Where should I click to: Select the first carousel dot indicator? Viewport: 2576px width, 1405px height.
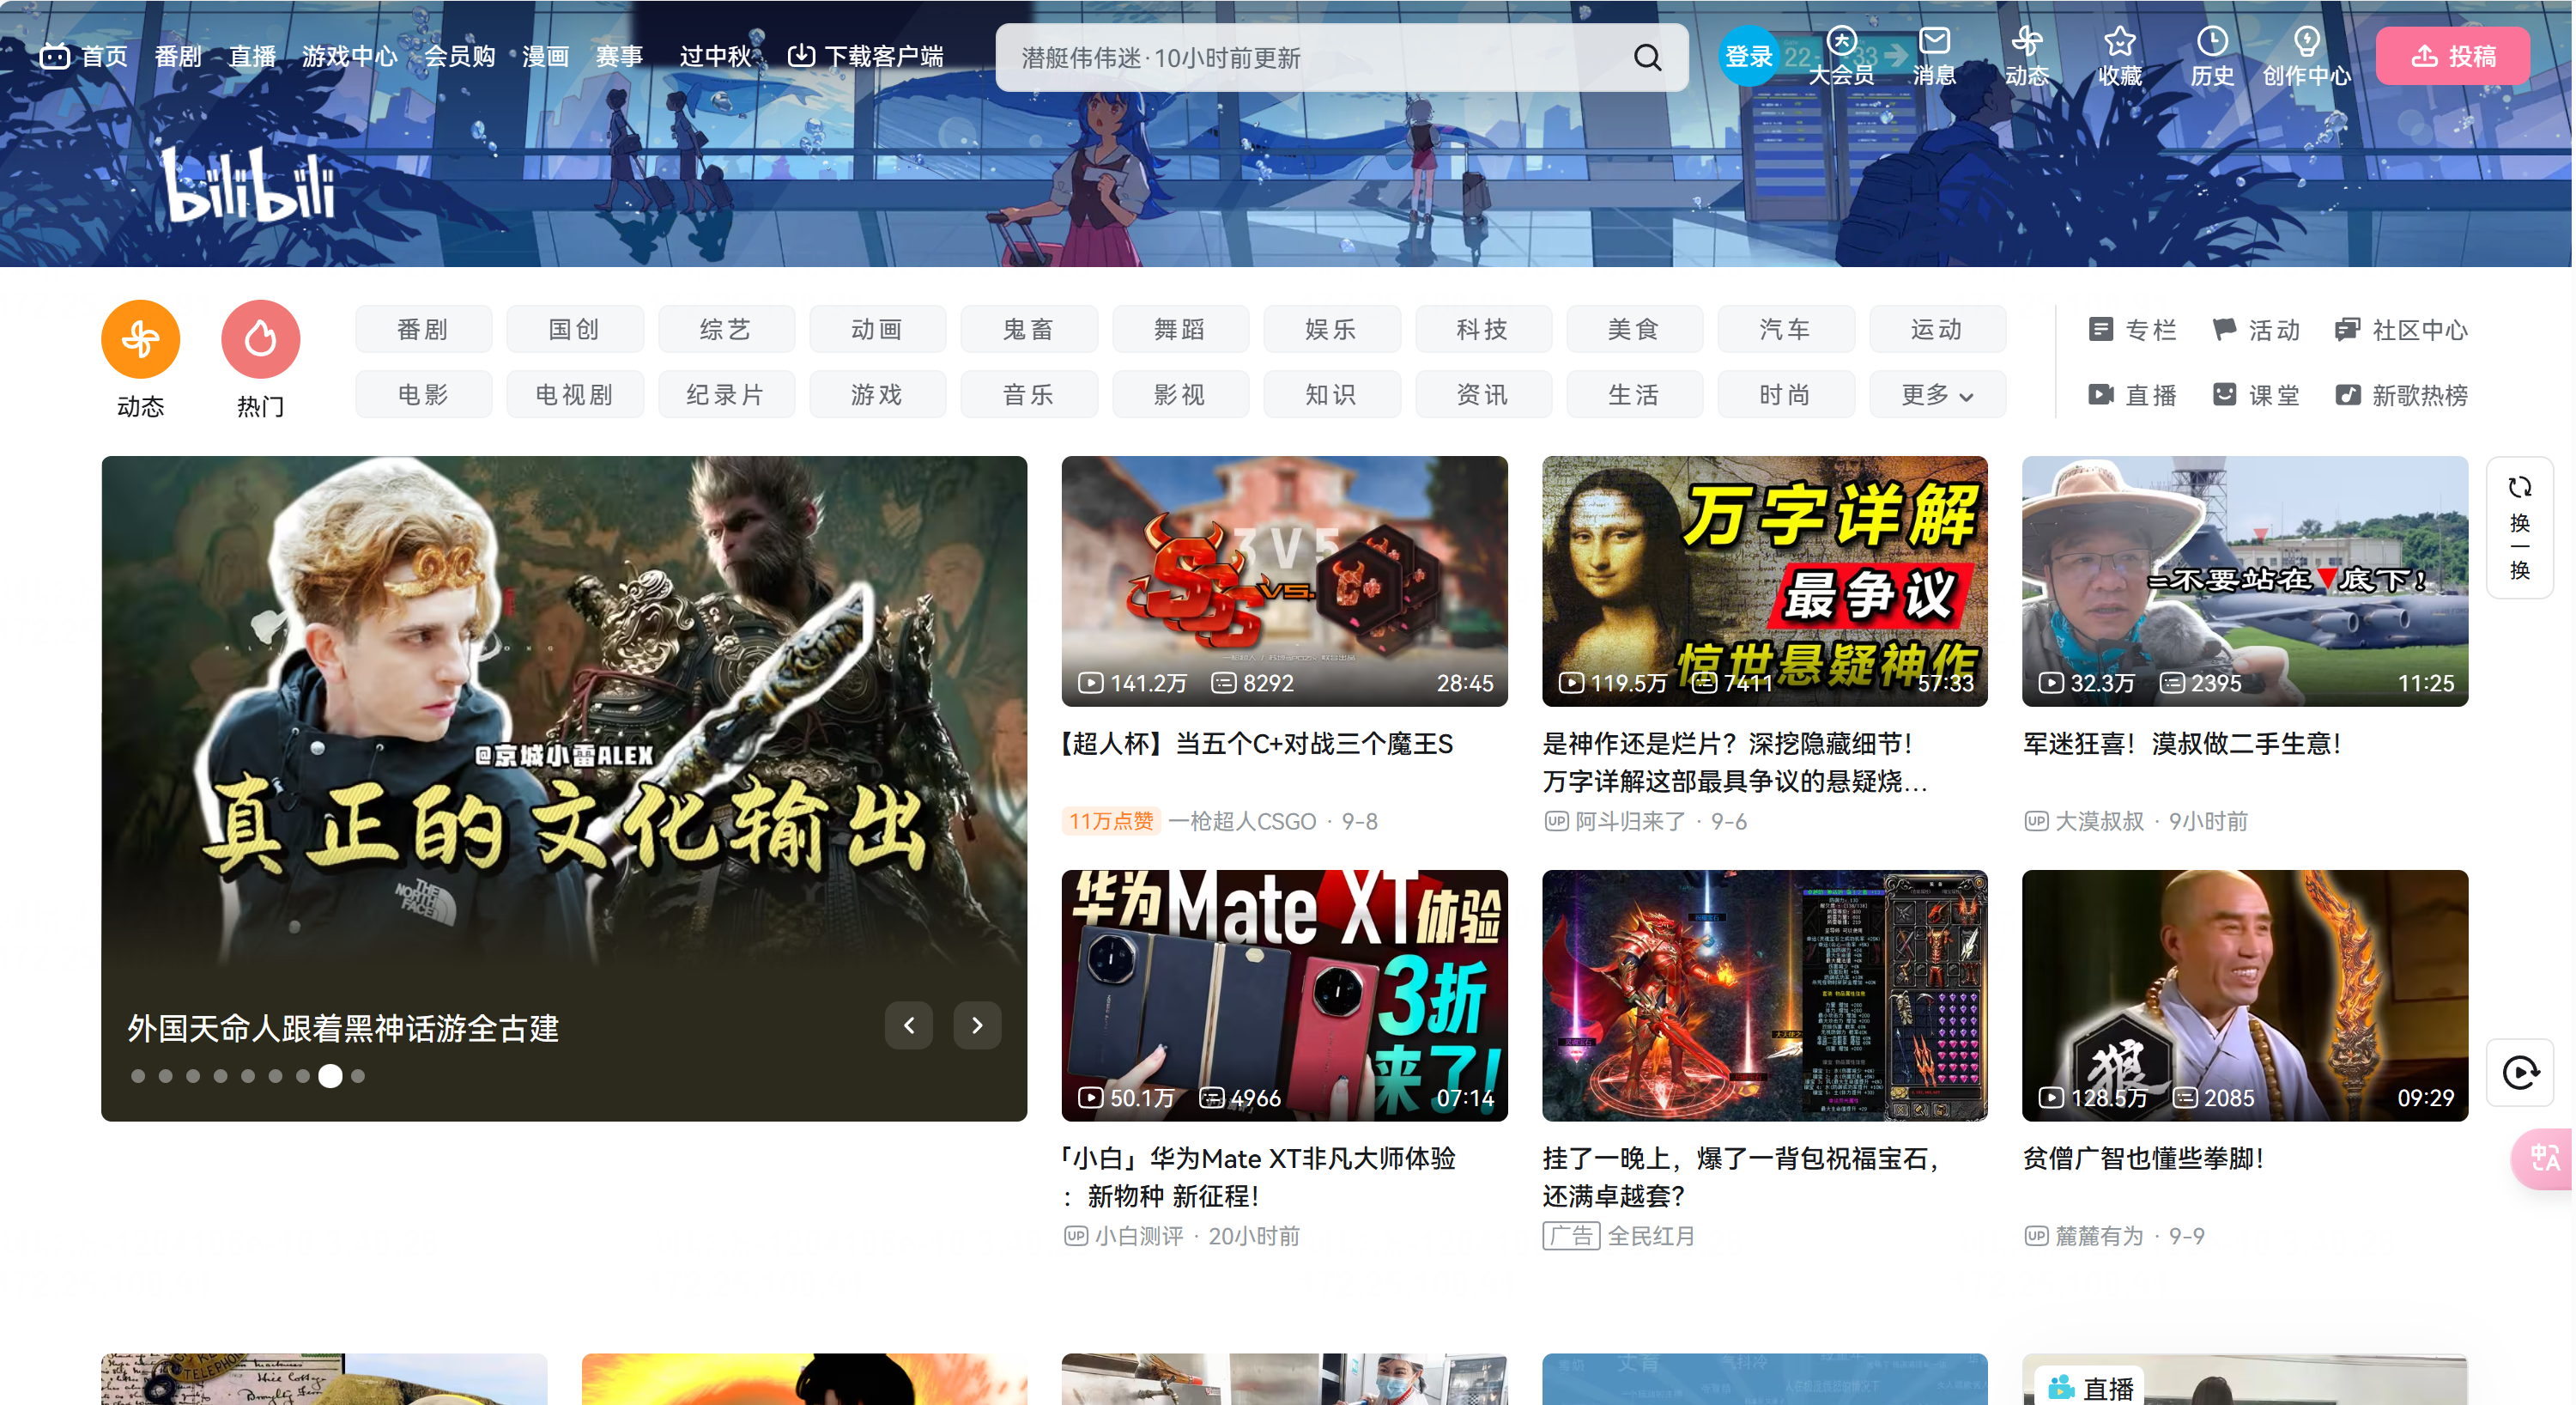tap(138, 1077)
